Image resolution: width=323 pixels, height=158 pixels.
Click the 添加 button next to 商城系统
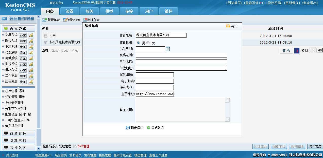23,58
